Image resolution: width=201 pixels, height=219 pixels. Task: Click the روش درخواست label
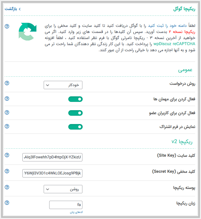[182, 84]
